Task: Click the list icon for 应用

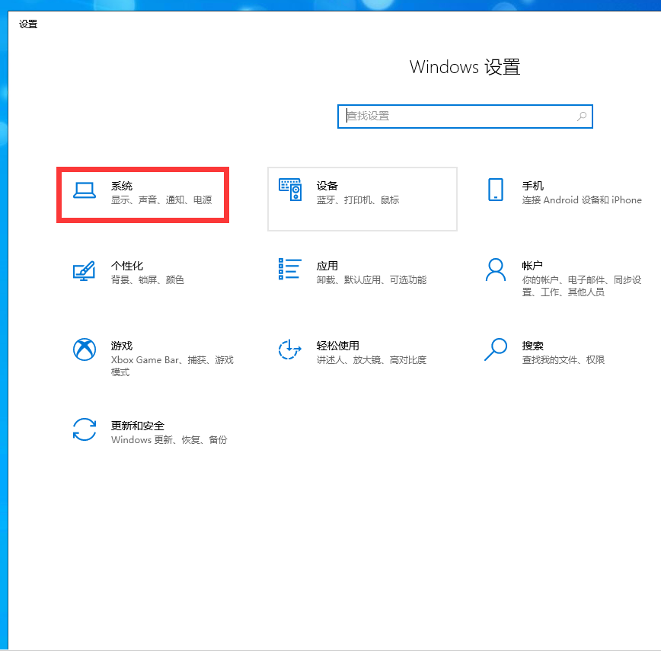Action: coord(290,269)
